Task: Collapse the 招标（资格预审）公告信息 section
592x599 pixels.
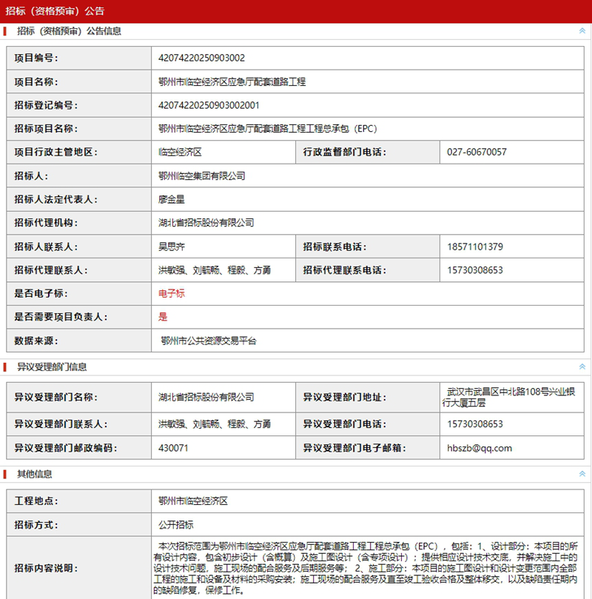Action: point(582,31)
